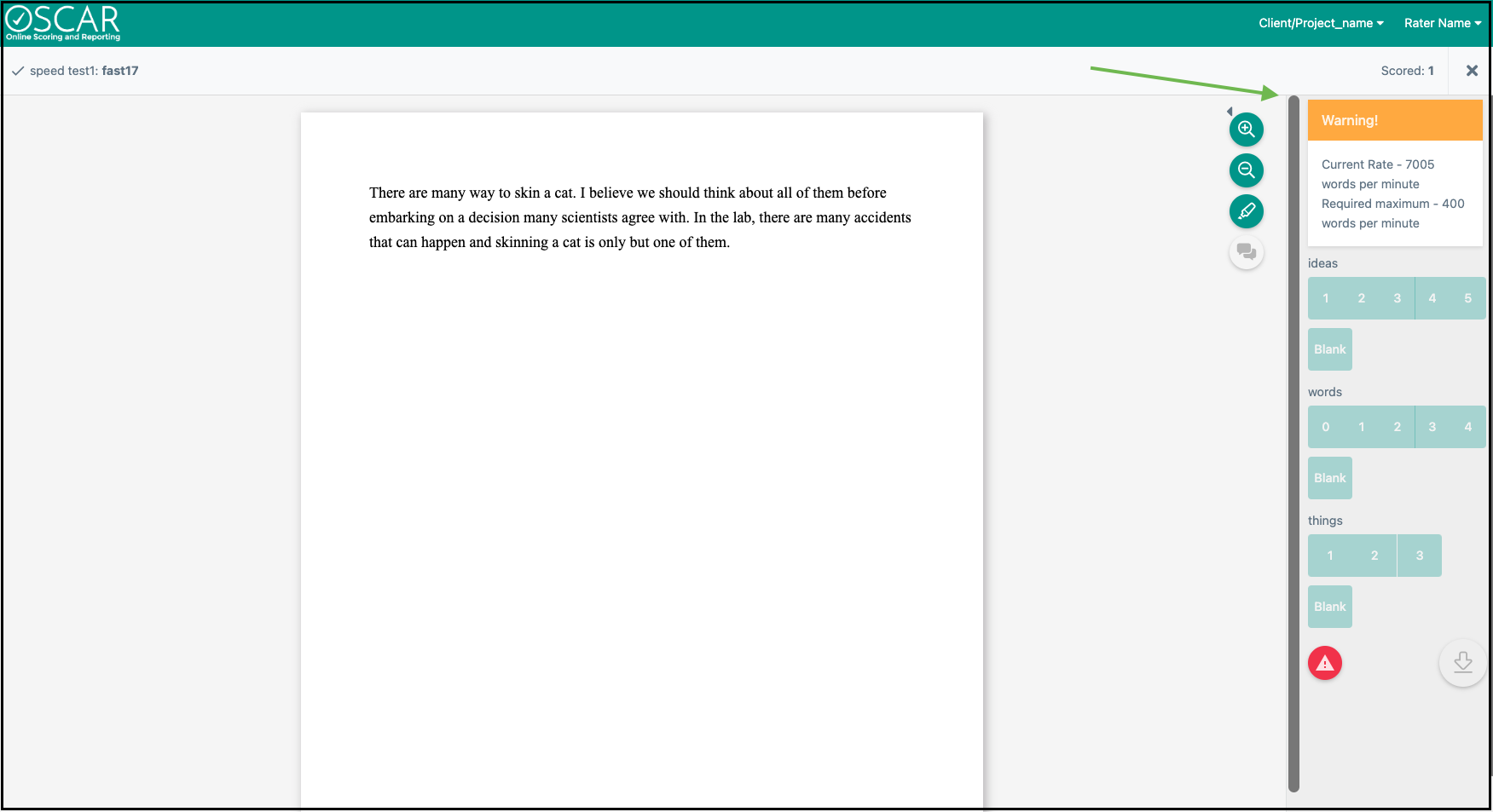Image resolution: width=1493 pixels, height=812 pixels.
Task: Click the zoom out magnifier icon
Action: coord(1246,170)
